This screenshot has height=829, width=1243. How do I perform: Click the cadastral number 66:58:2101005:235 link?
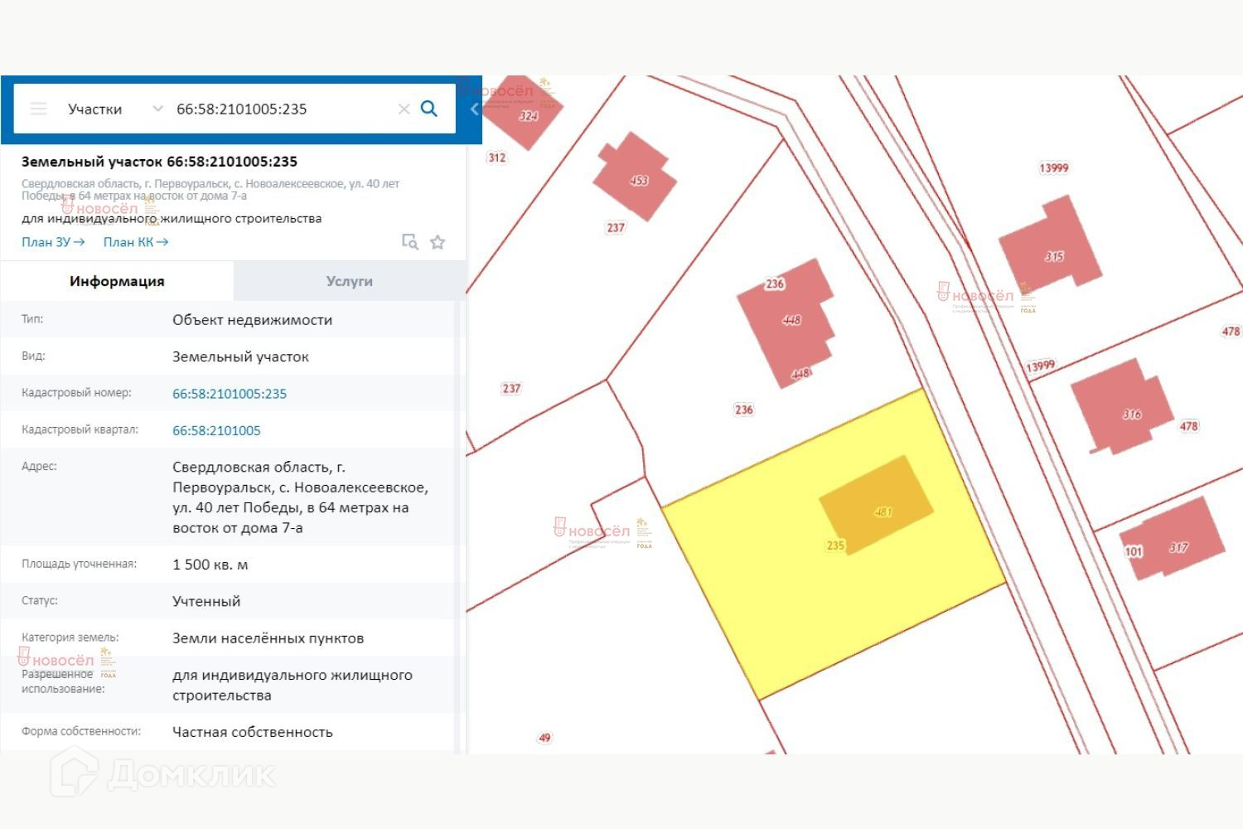230,394
